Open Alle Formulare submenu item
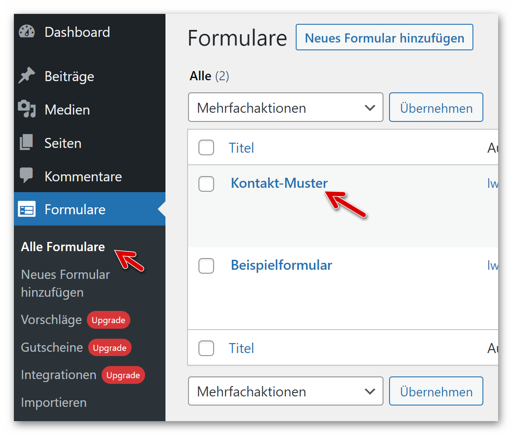This screenshot has height=435, width=512. point(63,247)
